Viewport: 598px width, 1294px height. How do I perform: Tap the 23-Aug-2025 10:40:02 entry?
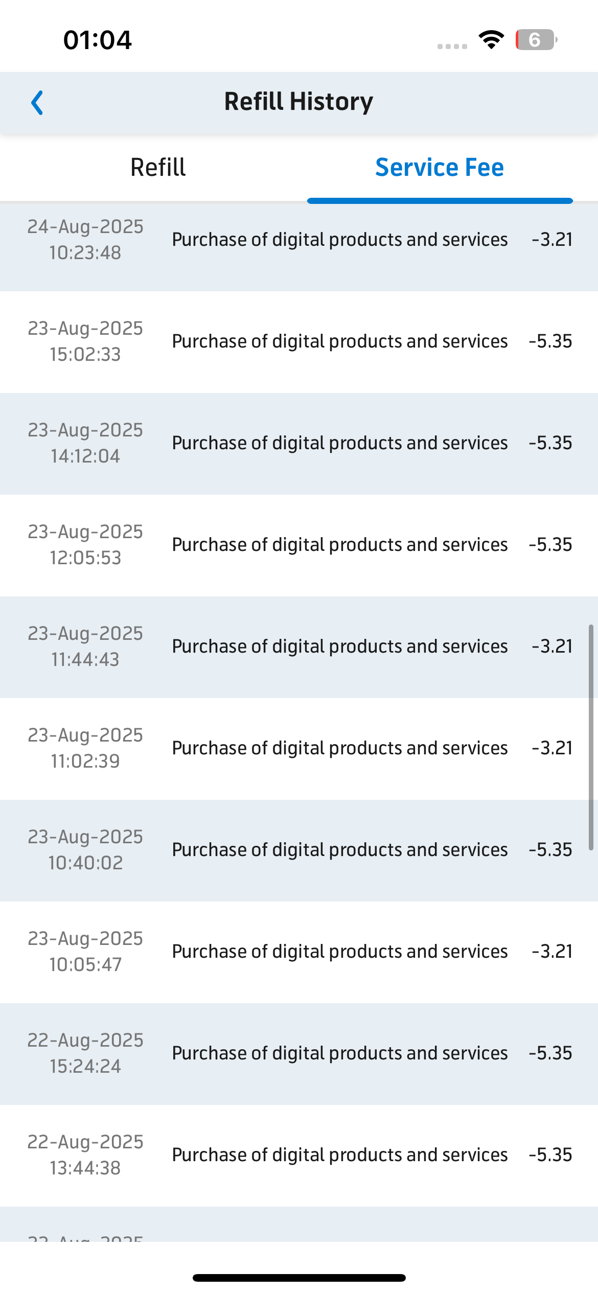click(299, 850)
